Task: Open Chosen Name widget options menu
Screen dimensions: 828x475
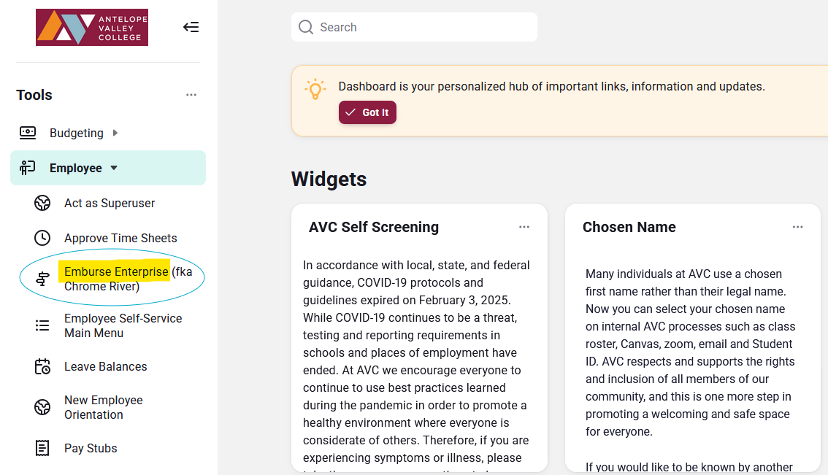Action: (797, 227)
